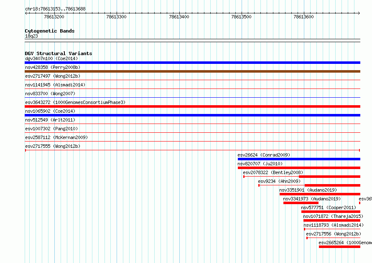The width and height of the screenshot is (372, 263).
Task: Select the red esv2665264 variant bar
Action: point(339,247)
